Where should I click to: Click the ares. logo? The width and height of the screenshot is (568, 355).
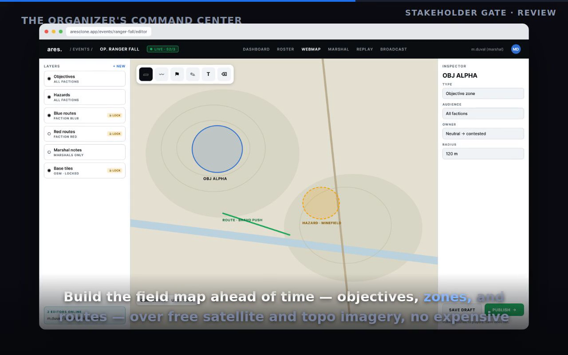[x=55, y=49]
